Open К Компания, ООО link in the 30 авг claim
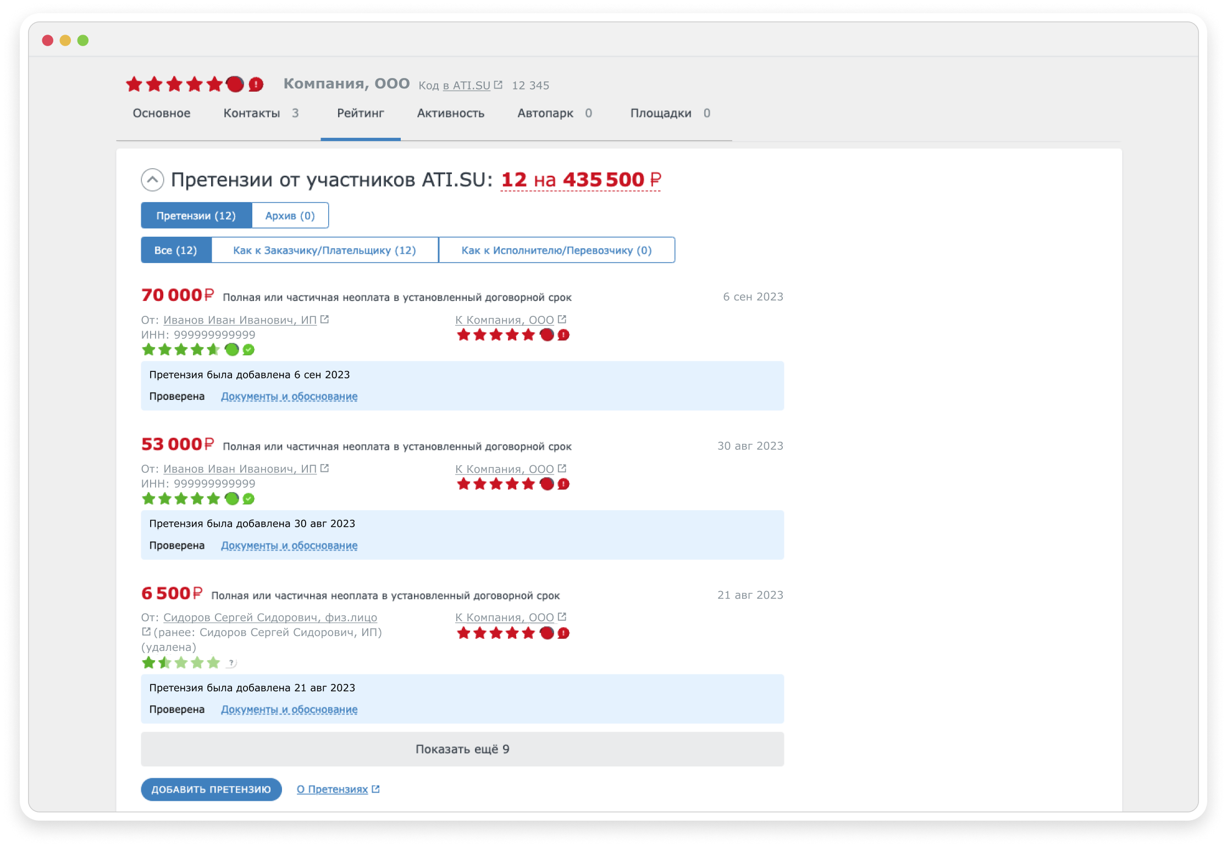Image resolution: width=1227 pixels, height=847 pixels. click(x=504, y=469)
